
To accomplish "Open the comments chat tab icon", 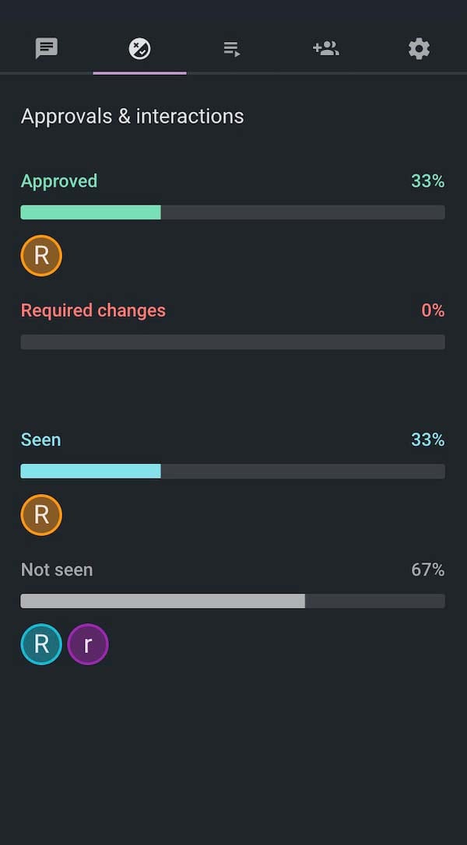I will (x=47, y=48).
